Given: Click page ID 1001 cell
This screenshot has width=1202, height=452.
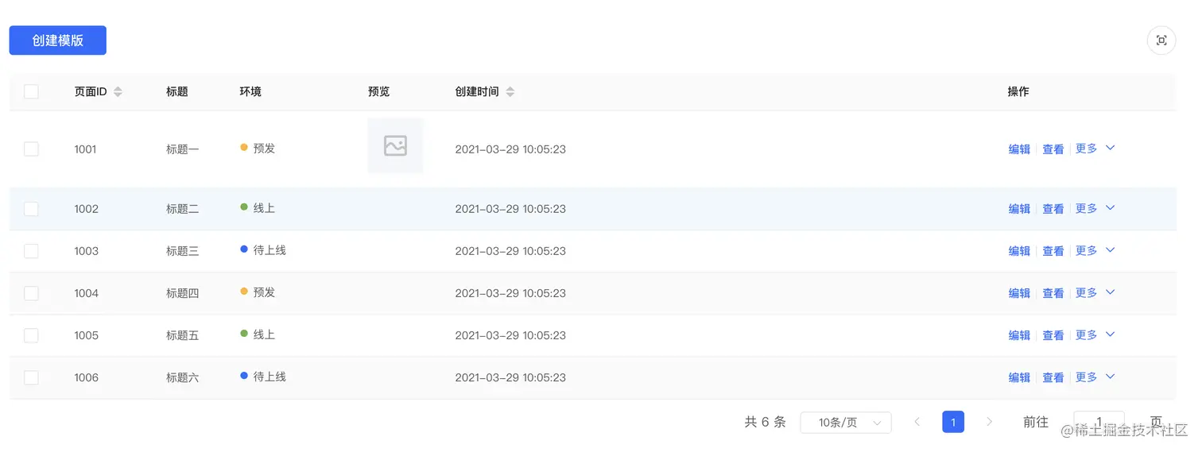Looking at the screenshot, I should [x=85, y=149].
